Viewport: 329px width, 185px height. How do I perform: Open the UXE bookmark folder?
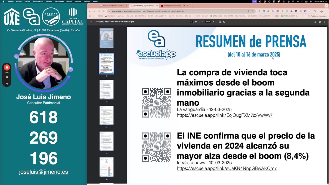[130, 16]
